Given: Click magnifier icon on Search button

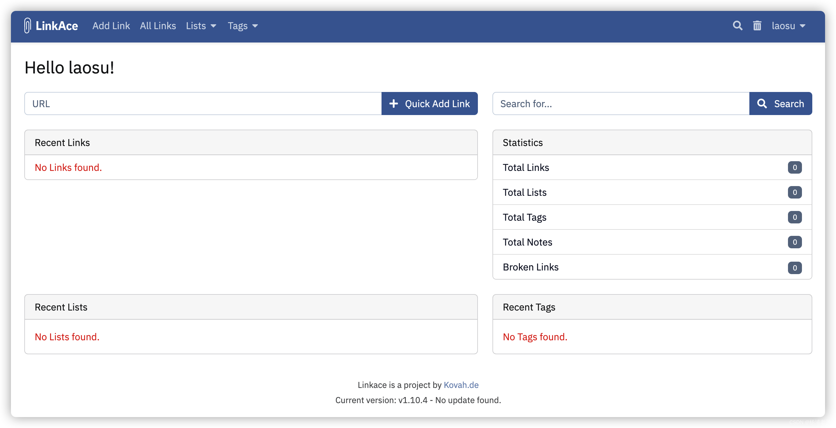Looking at the screenshot, I should click(762, 104).
